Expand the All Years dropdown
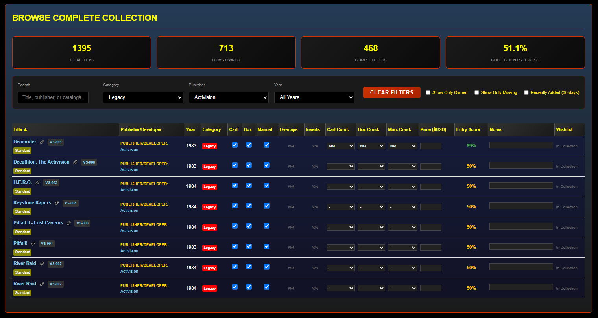This screenshot has width=598, height=318. coord(314,97)
